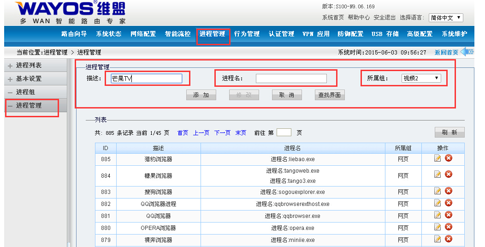Delete the 搜狗浏览器 entry

tap(448, 191)
